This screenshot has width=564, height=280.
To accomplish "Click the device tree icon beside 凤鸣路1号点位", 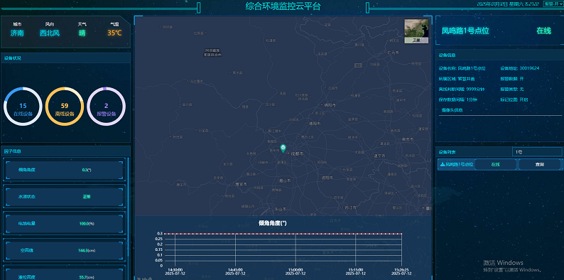I will [x=443, y=164].
